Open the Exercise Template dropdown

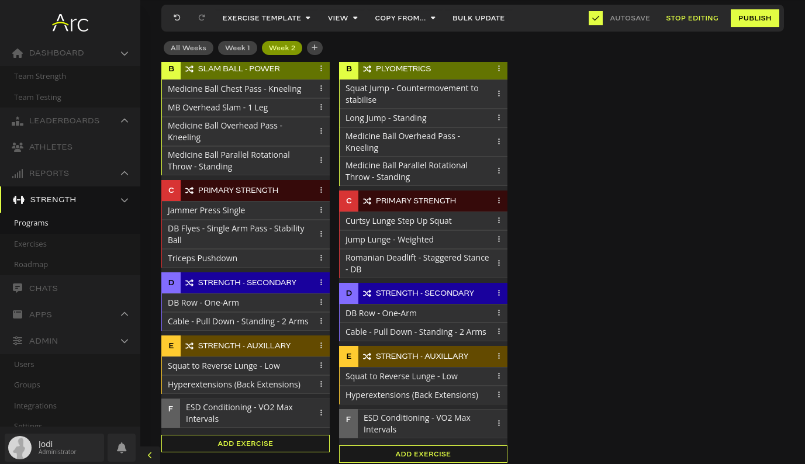[266, 18]
